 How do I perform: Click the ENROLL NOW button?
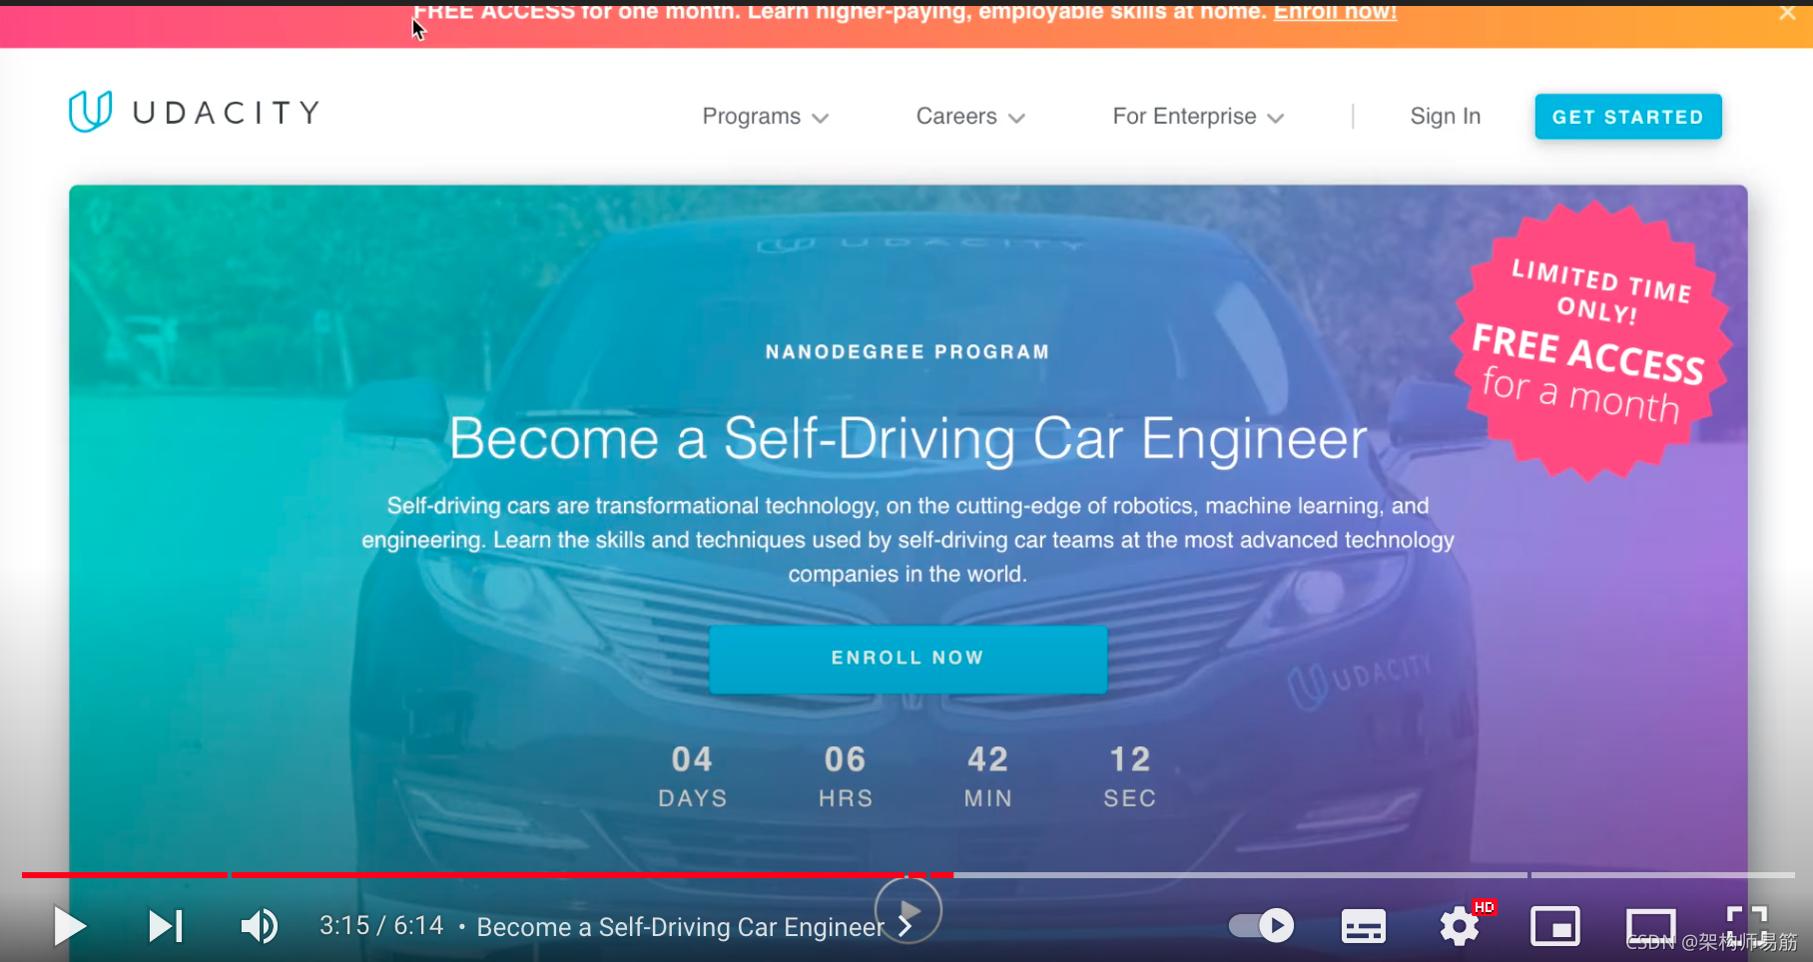point(907,659)
